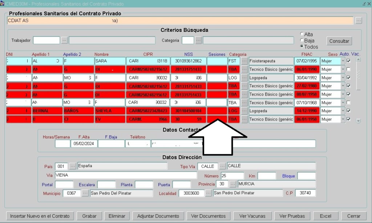Image resolution: width=372 pixels, height=223 pixels.
Task: Select the Baja radio button
Action: point(302,41)
